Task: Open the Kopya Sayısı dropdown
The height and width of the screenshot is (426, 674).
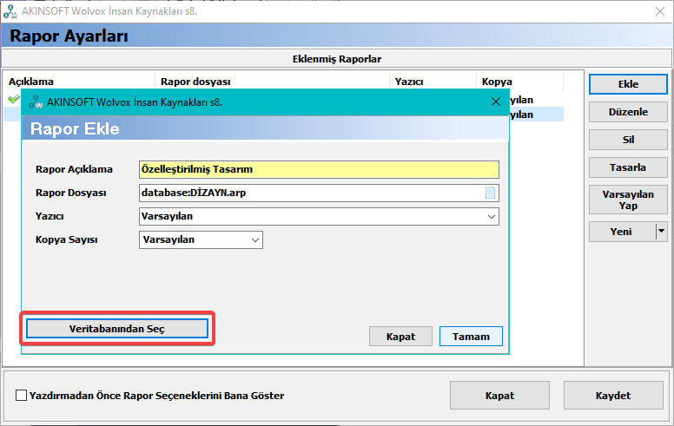Action: click(x=254, y=240)
